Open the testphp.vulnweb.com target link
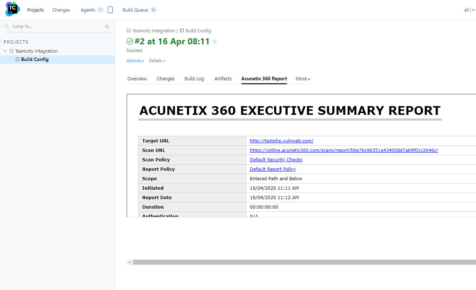Screen dimensions: 476x290 [x=281, y=141]
